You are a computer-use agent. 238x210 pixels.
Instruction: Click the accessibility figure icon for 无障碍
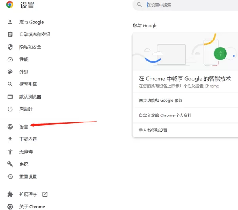click(10, 152)
